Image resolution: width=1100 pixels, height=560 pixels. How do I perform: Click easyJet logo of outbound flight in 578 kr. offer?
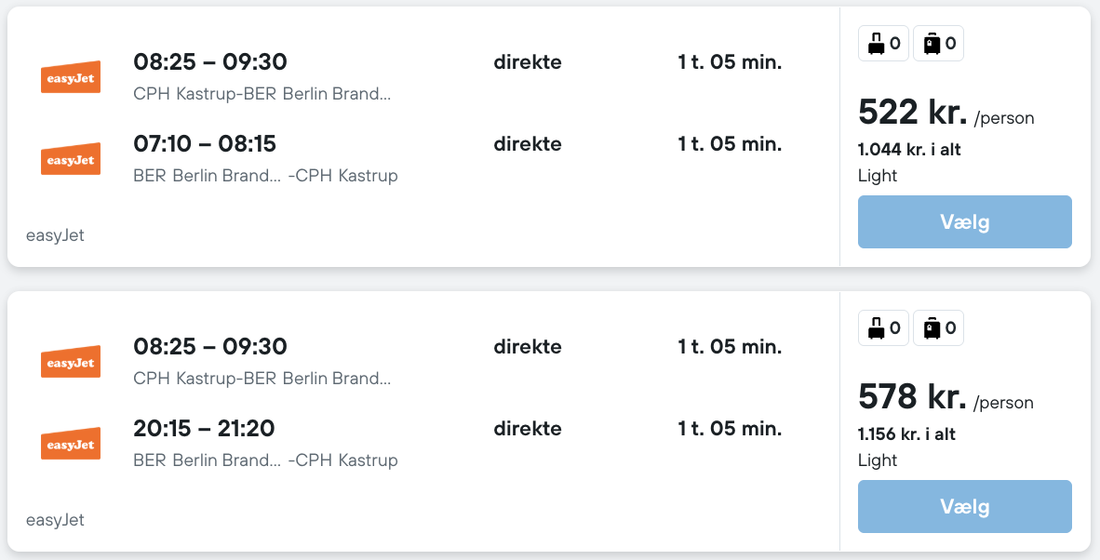tap(71, 362)
